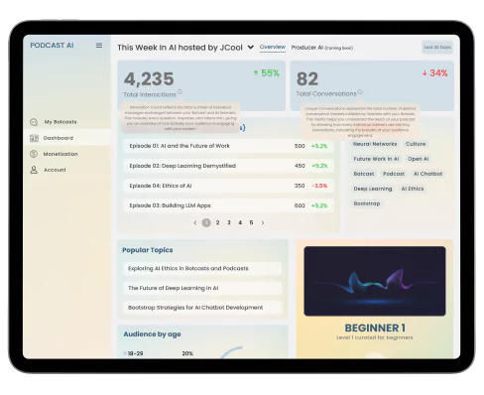The height and width of the screenshot is (395, 484).
Task: Click the BEGINNER 1 waveform thumbnail
Action: 375,281
